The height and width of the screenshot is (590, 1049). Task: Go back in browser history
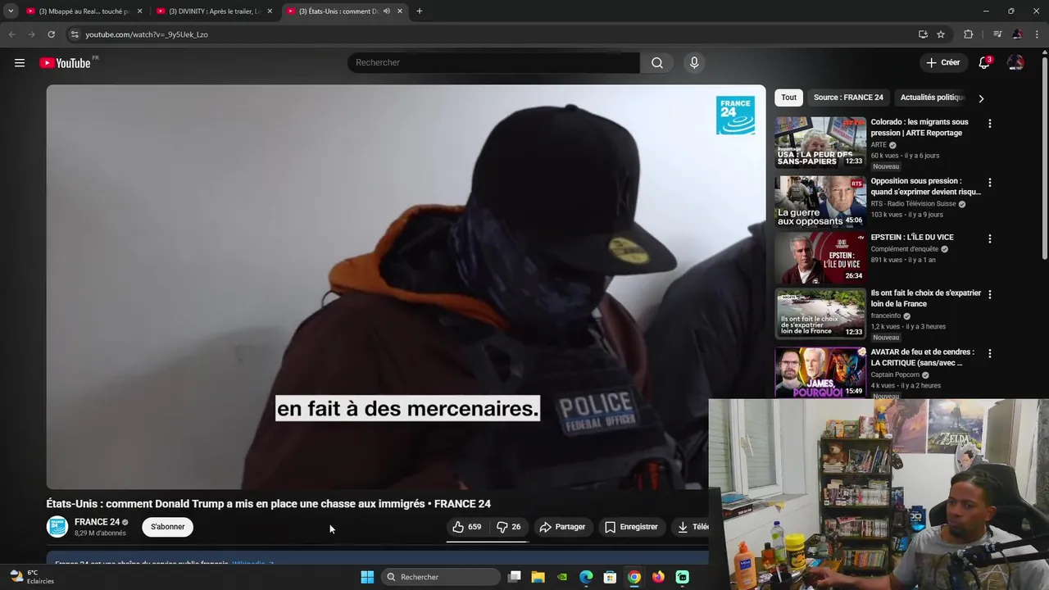point(11,34)
